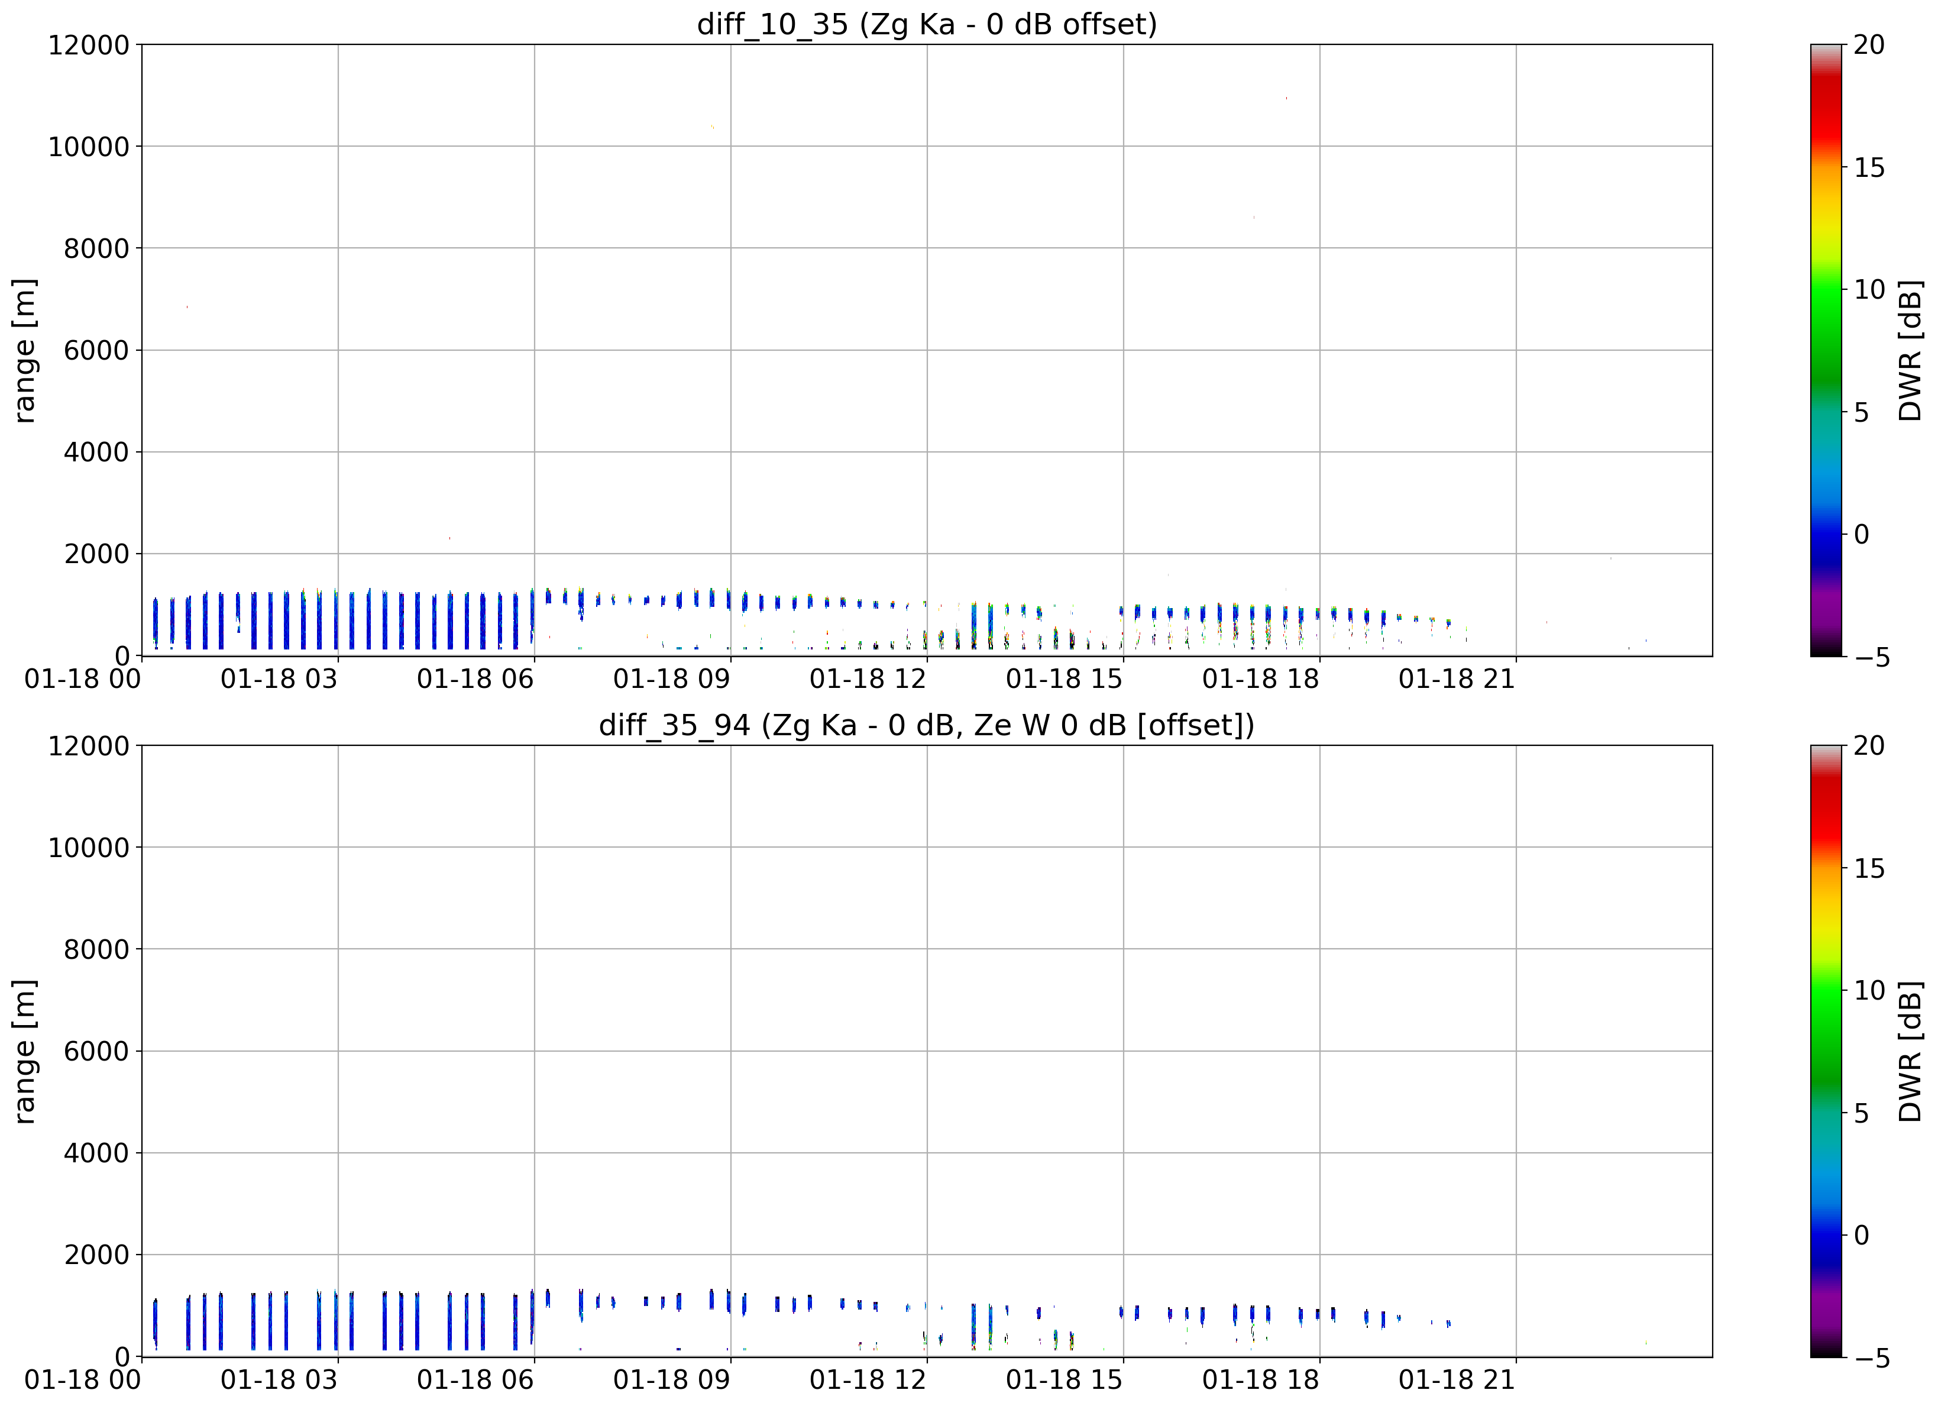Click the "8000" tick on diff_35_94 plot
The image size is (1938, 1406).
point(96,949)
